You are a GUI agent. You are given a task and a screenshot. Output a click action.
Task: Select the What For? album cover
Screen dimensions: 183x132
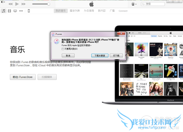pyautogui.click(x=170, y=49)
